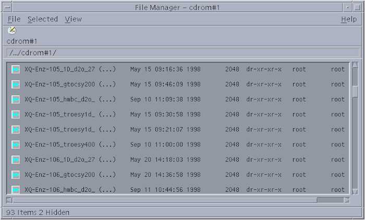Open the View menu
This screenshot has height=220, width=365.
73,19
